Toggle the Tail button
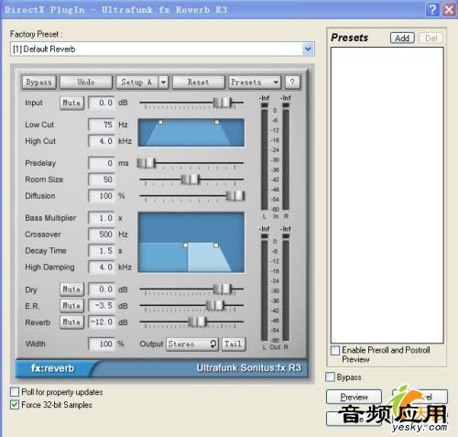The image size is (458, 437). coord(234,344)
